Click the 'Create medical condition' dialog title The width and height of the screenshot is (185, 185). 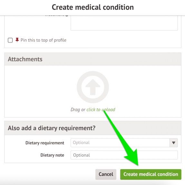click(93, 7)
